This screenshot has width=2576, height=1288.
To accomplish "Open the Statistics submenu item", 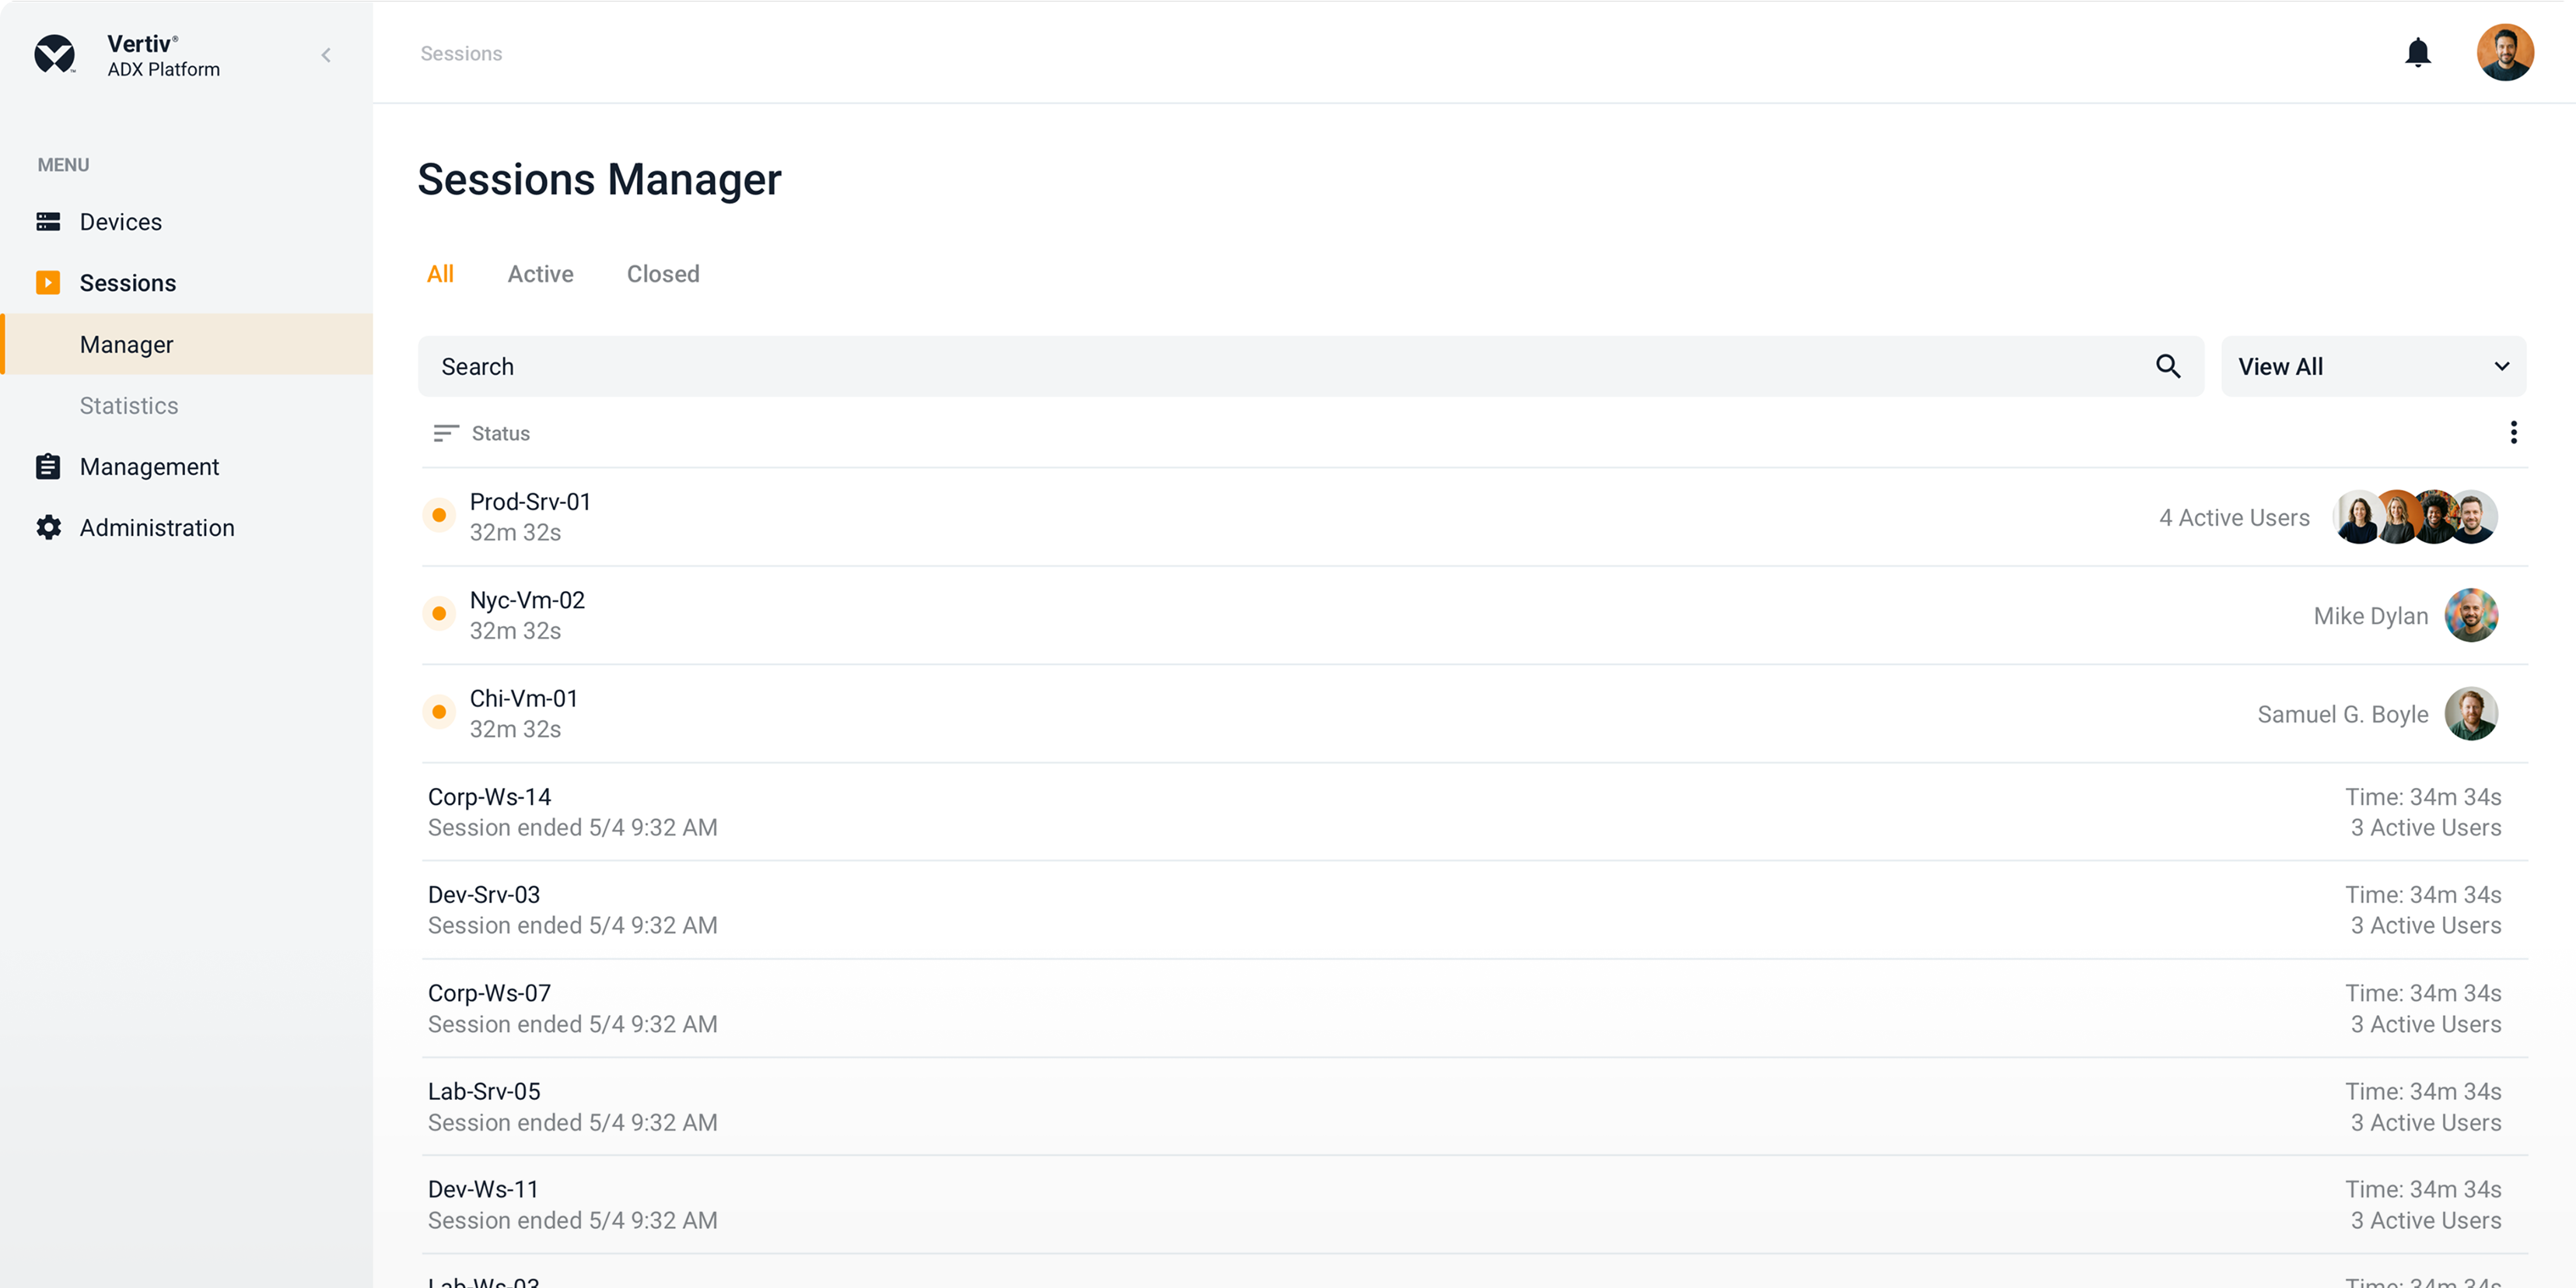I will [x=186, y=405].
